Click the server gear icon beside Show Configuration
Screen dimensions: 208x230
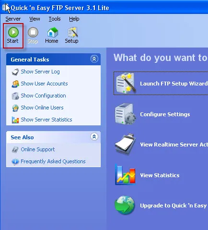point(15,96)
